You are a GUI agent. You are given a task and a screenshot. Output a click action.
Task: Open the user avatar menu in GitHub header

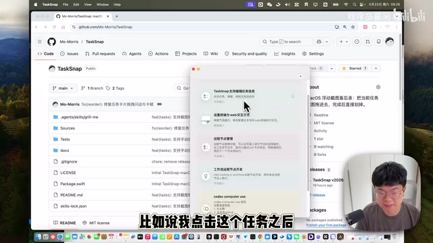click(x=390, y=42)
